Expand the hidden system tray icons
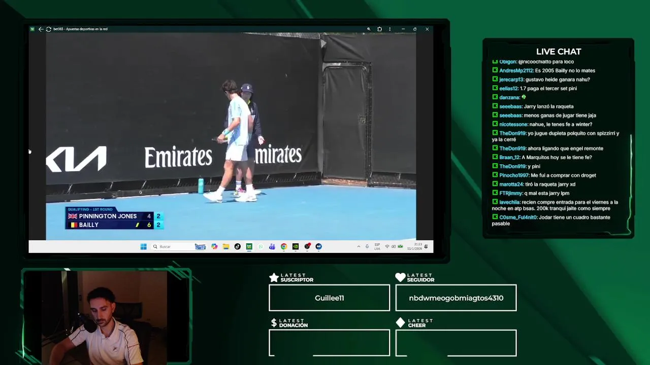 coord(359,246)
